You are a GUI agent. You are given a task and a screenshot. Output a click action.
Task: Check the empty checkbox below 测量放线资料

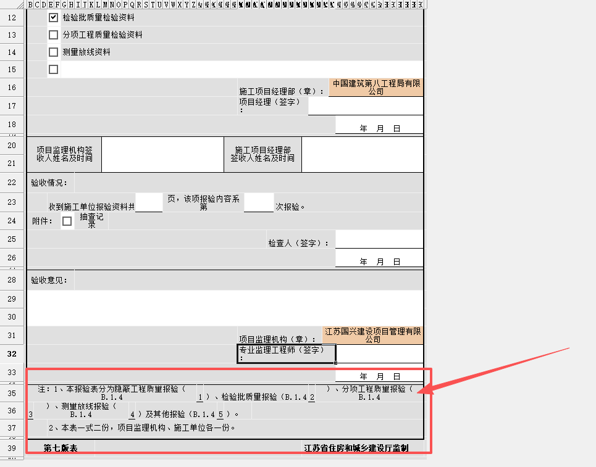53,69
